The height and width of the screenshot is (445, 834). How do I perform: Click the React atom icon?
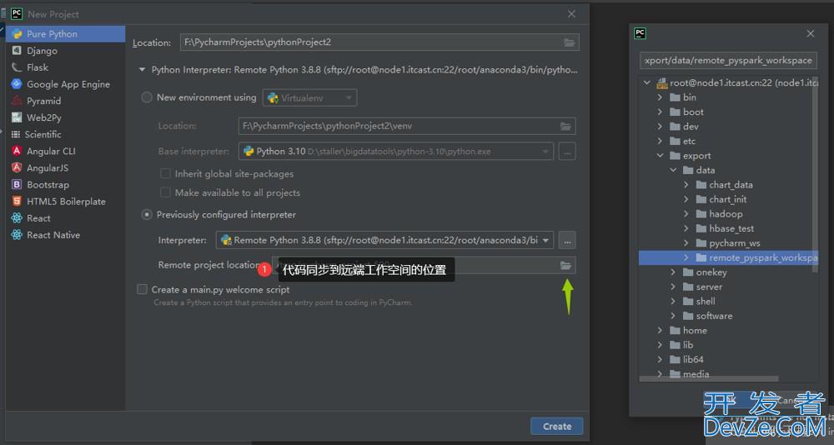coord(17,218)
